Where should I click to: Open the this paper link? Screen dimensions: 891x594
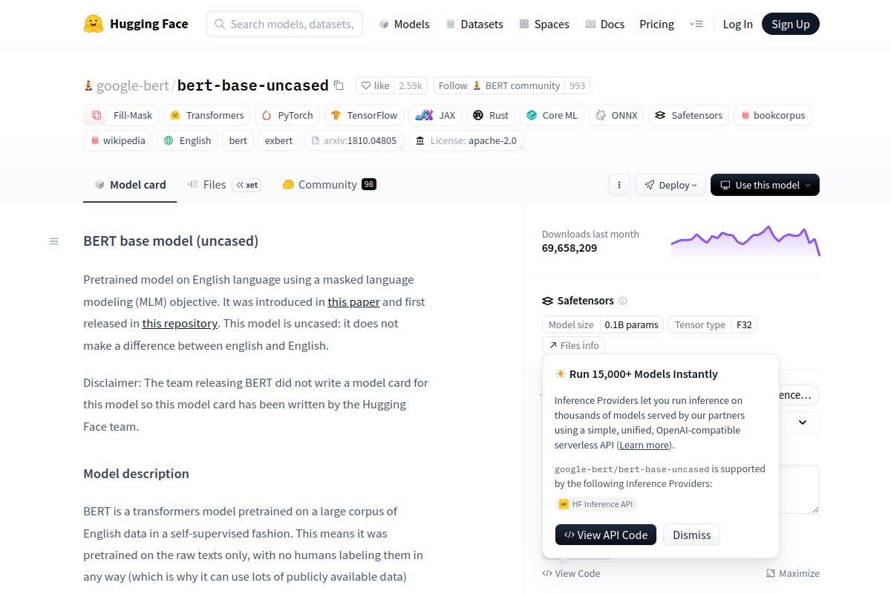(x=353, y=301)
